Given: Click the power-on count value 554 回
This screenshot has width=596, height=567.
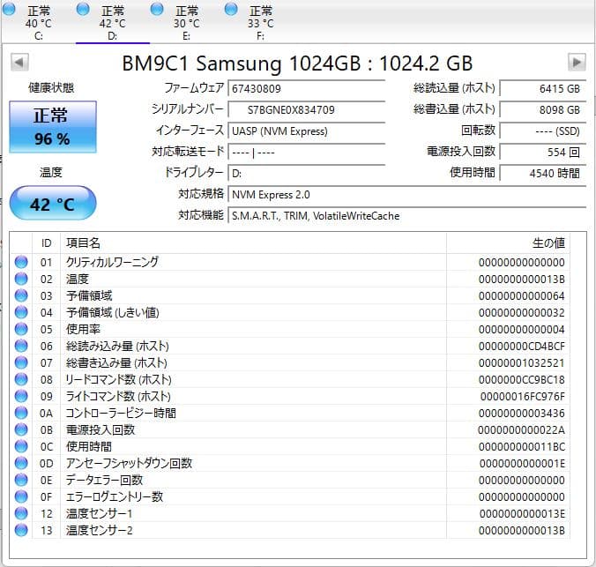Looking at the screenshot, I should (x=543, y=153).
